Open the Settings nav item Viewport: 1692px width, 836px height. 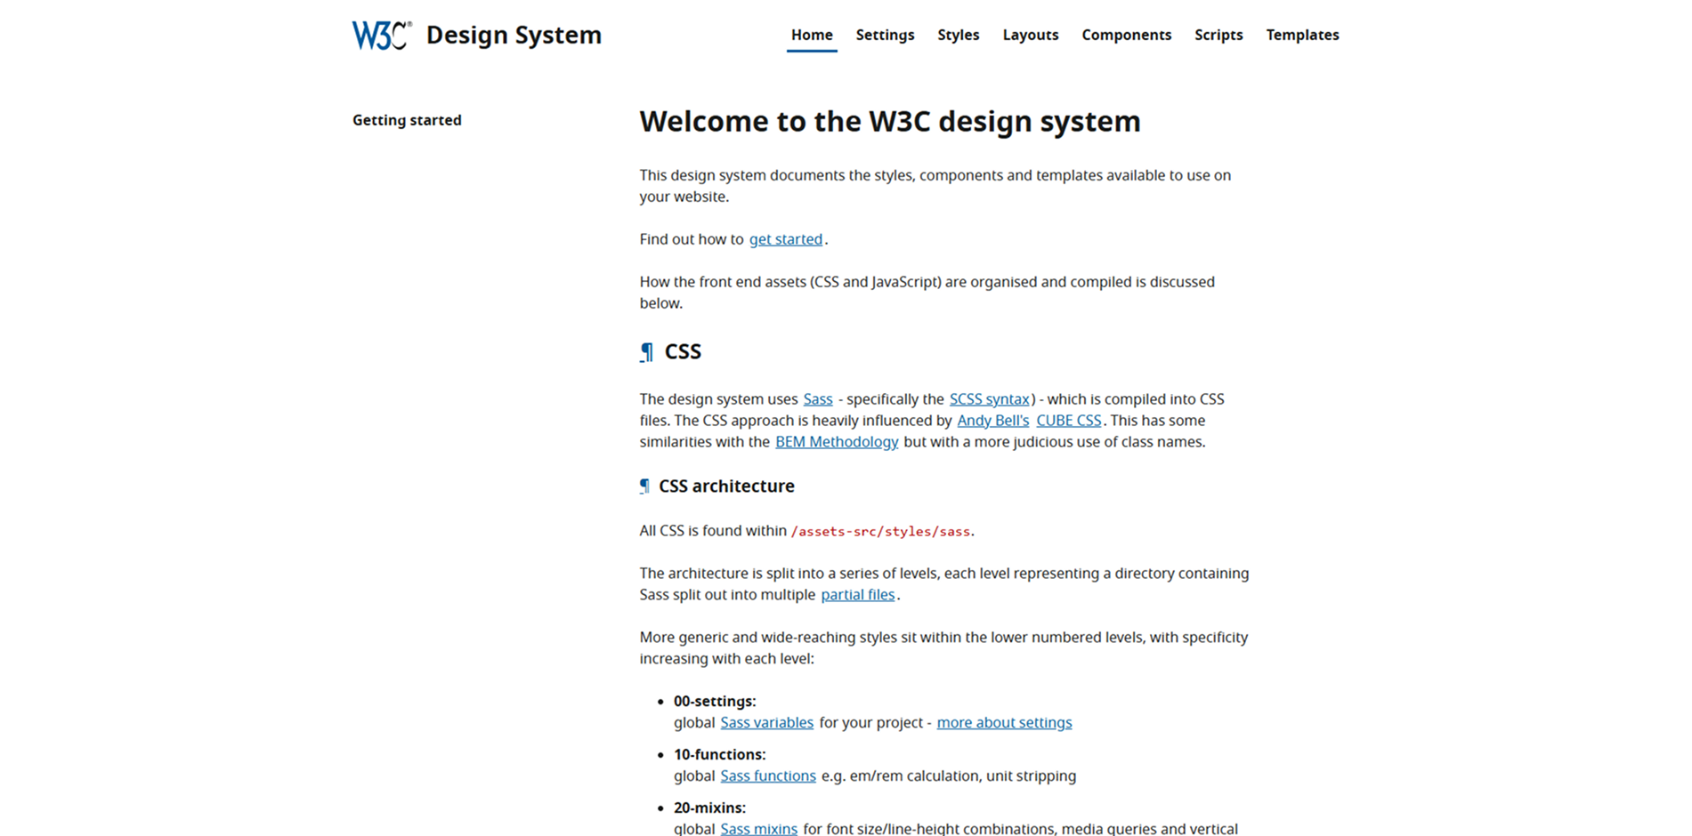885,35
